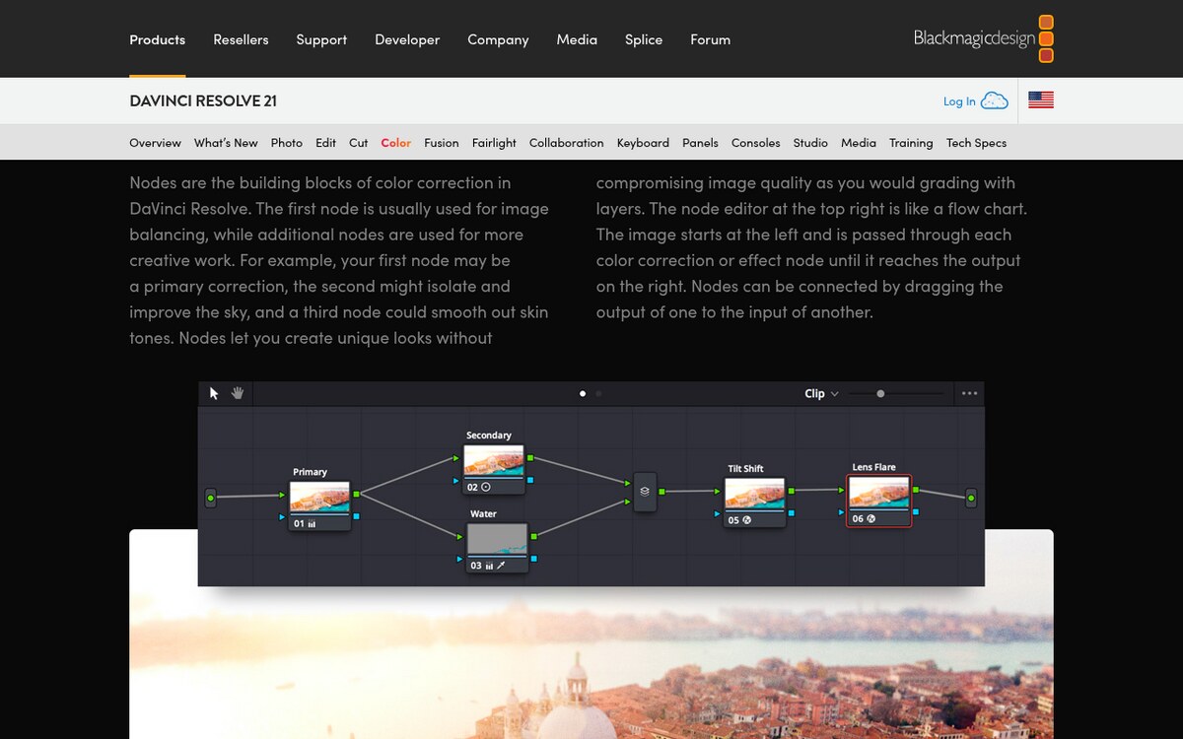This screenshot has height=739, width=1183.
Task: Open the Products menu
Action: (158, 39)
